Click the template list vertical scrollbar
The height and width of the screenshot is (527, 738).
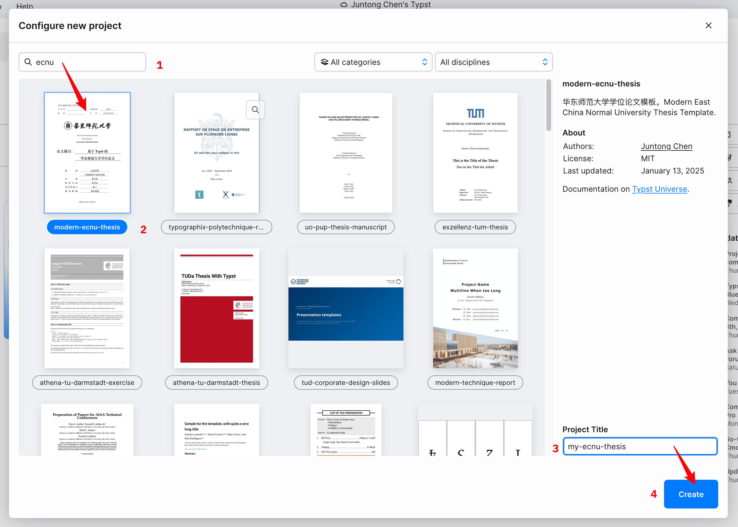tap(548, 106)
